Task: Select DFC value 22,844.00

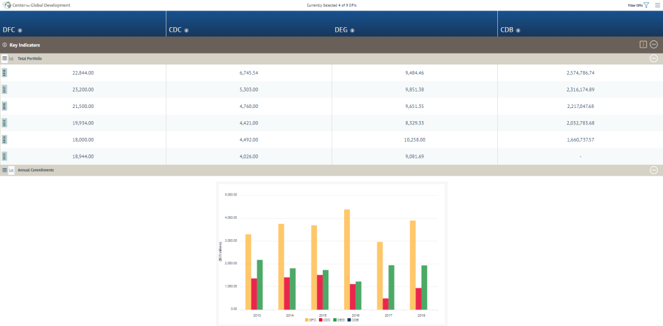Action: click(84, 73)
